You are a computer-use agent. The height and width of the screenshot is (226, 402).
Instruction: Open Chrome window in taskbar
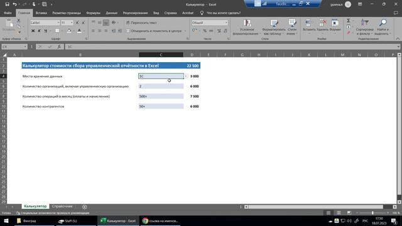(x=160, y=221)
